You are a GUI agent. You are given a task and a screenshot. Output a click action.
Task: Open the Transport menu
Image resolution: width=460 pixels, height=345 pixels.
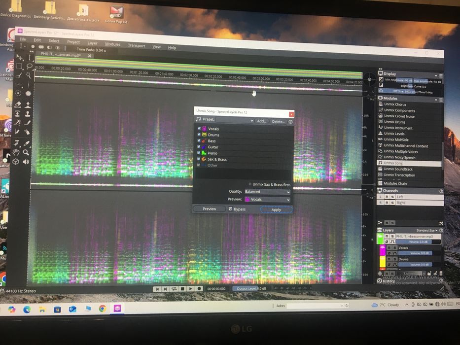[x=137, y=45]
